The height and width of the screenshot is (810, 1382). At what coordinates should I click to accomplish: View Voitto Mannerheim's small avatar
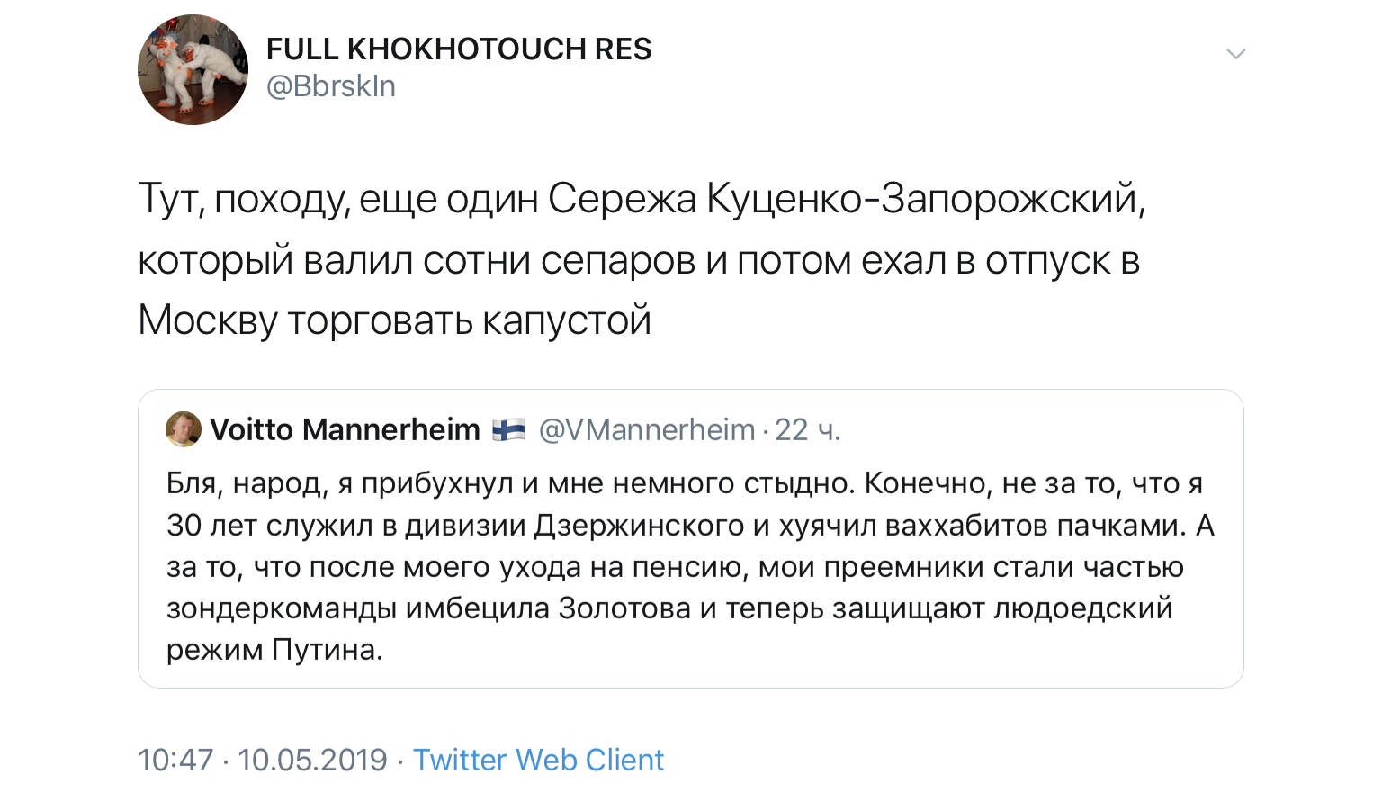(184, 429)
